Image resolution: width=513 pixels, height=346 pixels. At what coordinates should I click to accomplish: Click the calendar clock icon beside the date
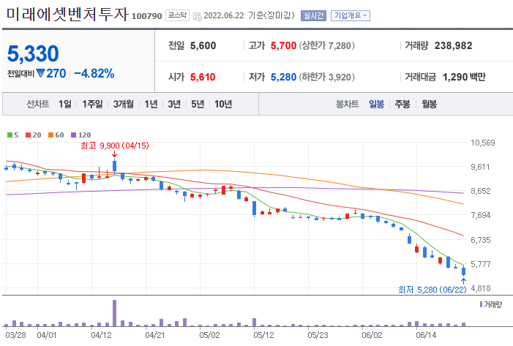(x=198, y=16)
